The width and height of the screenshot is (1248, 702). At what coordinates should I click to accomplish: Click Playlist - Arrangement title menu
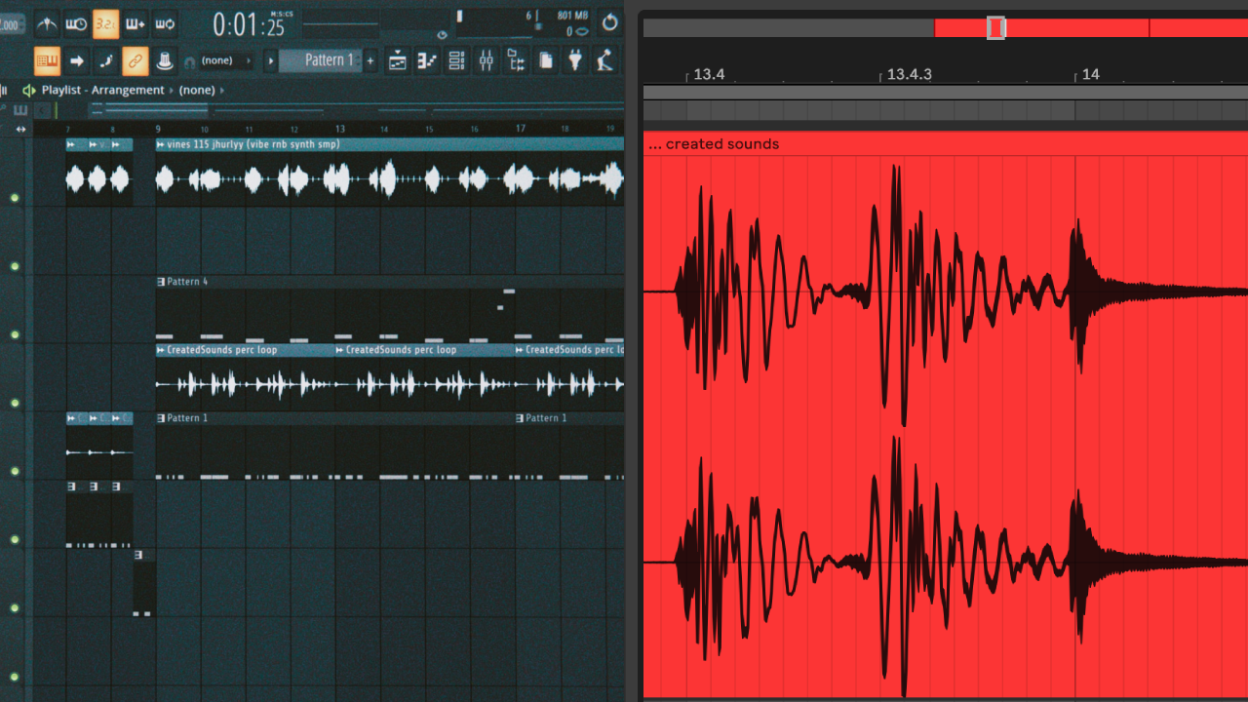click(102, 90)
